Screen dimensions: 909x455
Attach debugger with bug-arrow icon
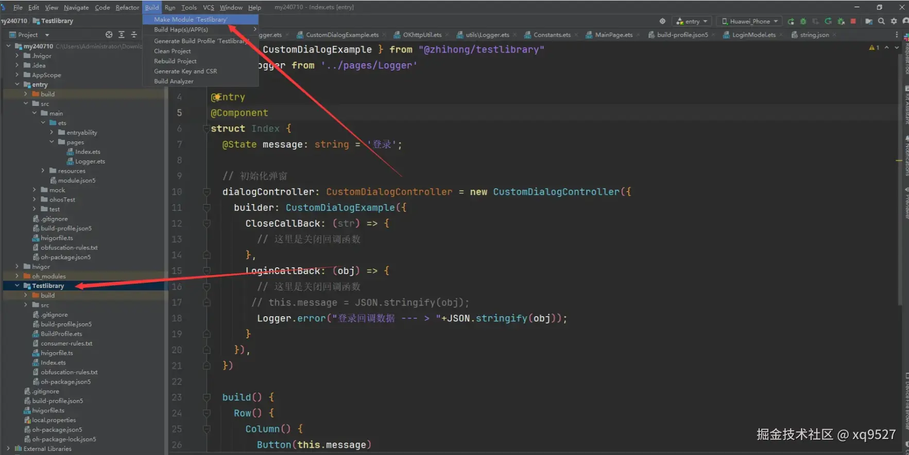[x=841, y=21]
